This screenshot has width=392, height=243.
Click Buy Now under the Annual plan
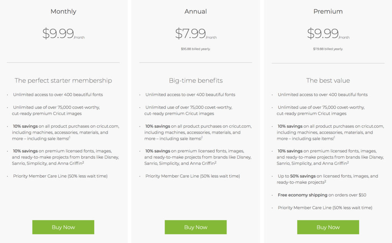(x=196, y=227)
